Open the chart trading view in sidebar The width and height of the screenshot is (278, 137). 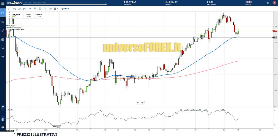2,13
